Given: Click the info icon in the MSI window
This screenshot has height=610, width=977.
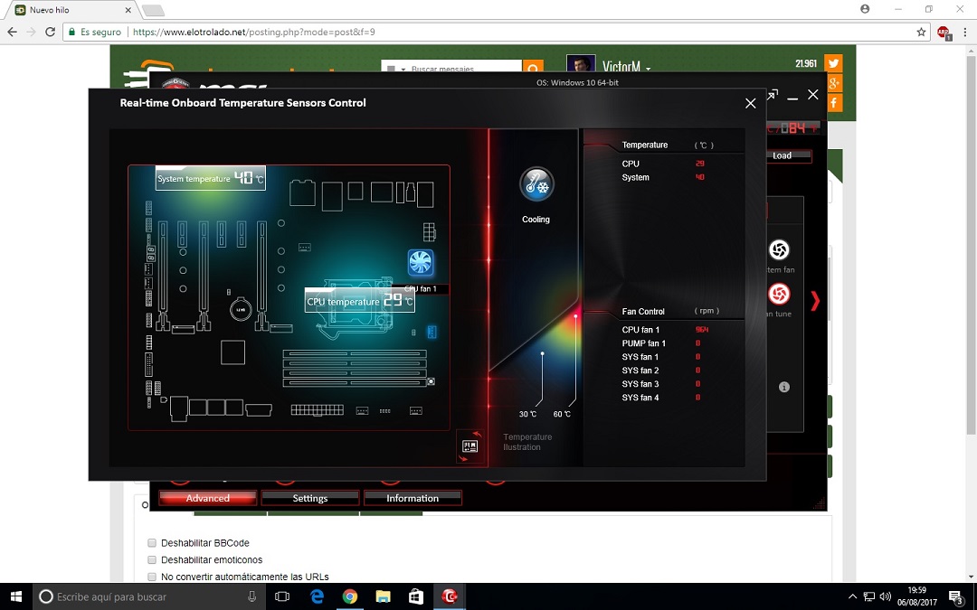Looking at the screenshot, I should pos(784,387).
